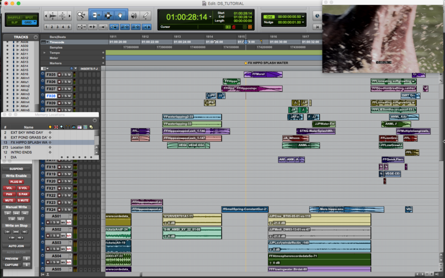The image size is (445, 278).
Task: Select the Grabber hand tool
Action: [120, 15]
